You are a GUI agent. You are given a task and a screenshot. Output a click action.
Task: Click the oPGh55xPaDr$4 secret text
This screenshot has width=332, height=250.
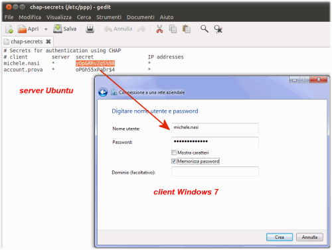tap(95, 70)
